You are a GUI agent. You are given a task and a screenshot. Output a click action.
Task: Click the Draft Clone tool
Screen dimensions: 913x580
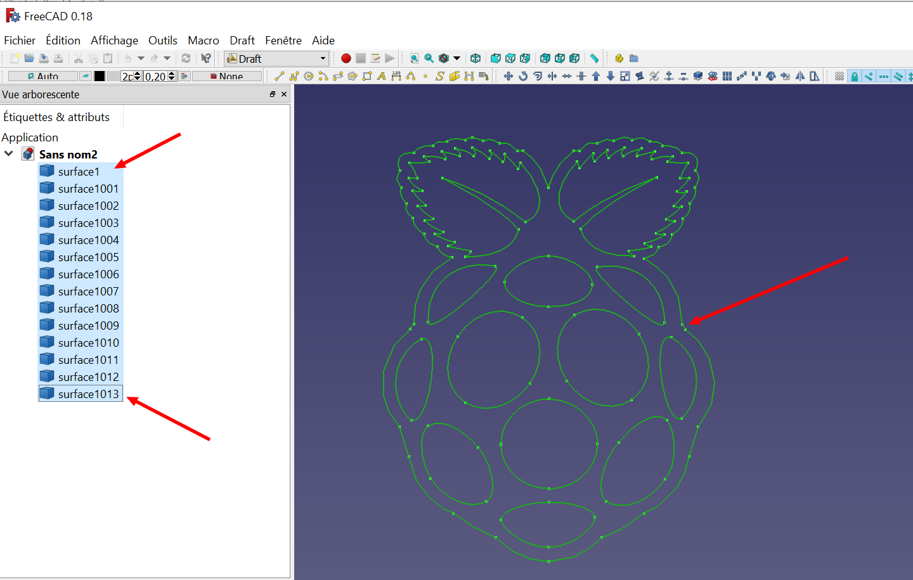tap(771, 76)
